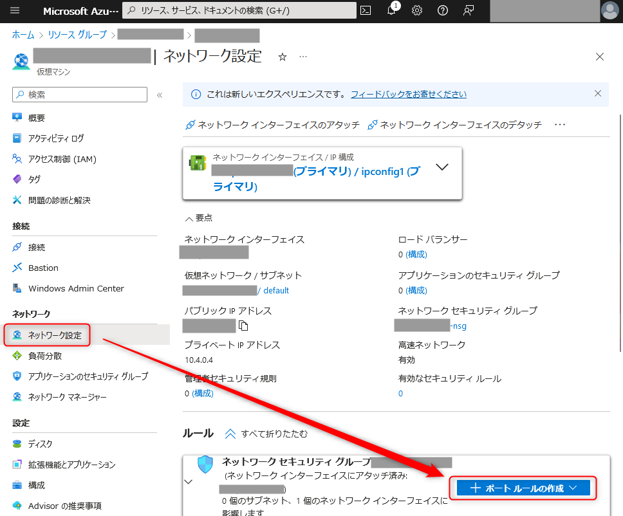
Task: Select ネットワーク設定 in the left menu
Action: [x=47, y=335]
